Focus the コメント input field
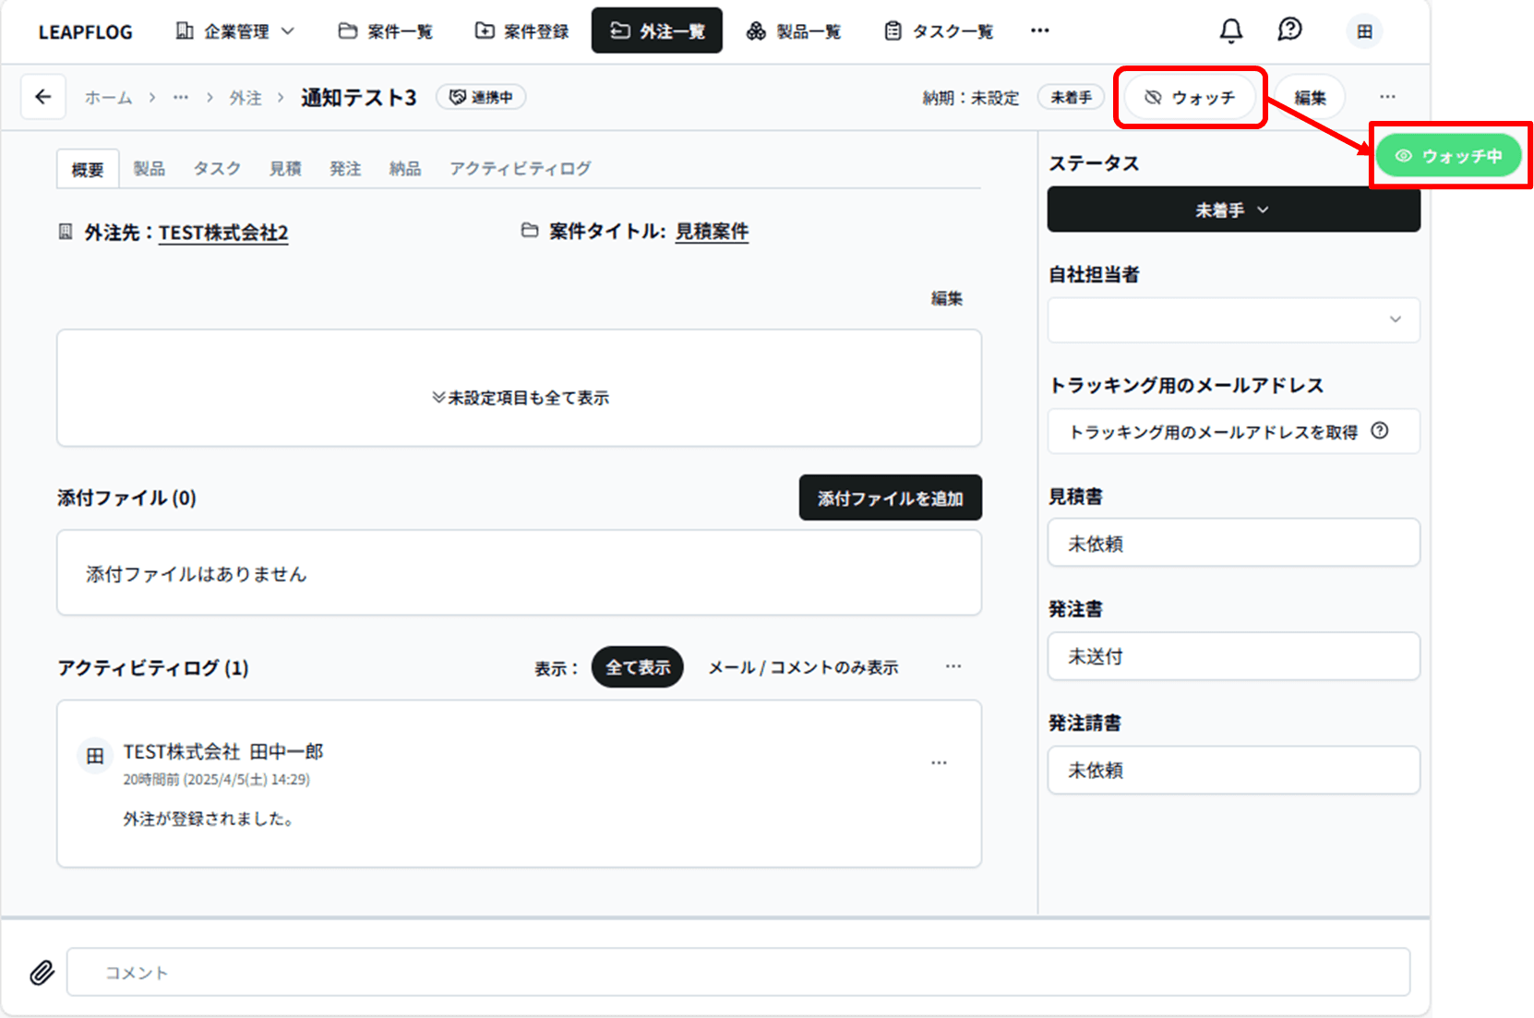This screenshot has height=1018, width=1534. click(x=738, y=972)
